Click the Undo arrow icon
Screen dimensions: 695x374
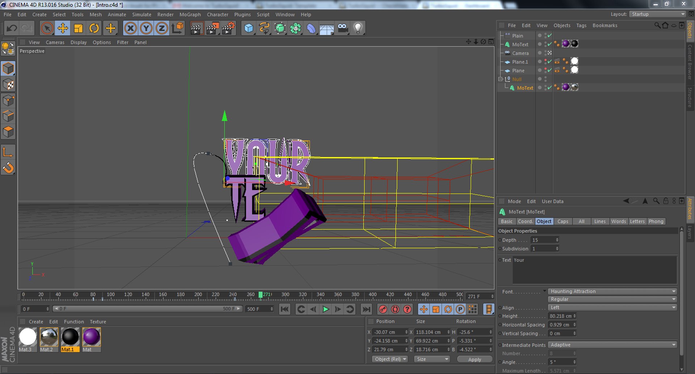(x=12, y=28)
